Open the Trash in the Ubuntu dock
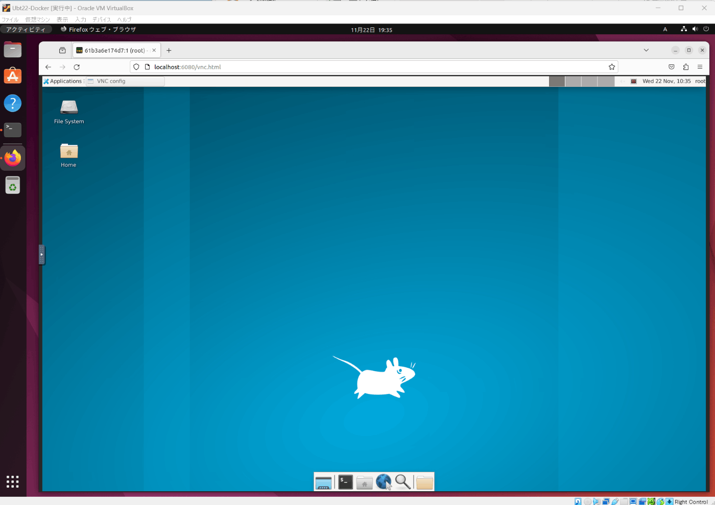Screen dimensions: 715x505 pyautogui.click(x=13, y=185)
